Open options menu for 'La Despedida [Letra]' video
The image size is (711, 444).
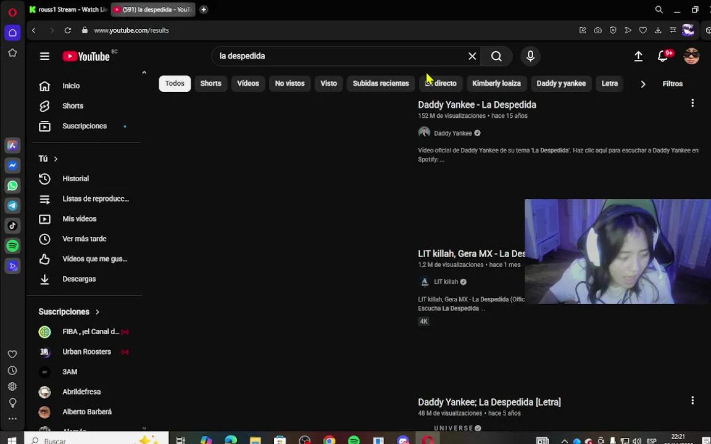click(692, 400)
